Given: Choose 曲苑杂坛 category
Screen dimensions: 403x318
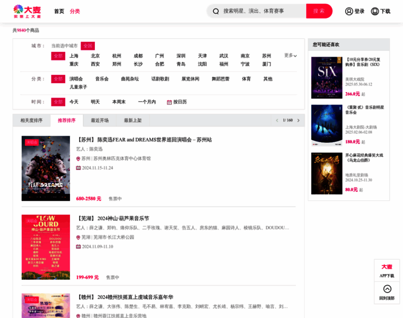Looking at the screenshot, I should [x=130, y=79].
